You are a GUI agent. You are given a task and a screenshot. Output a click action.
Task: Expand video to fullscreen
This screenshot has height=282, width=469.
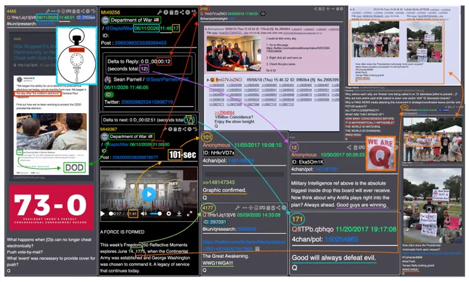tap(190, 214)
